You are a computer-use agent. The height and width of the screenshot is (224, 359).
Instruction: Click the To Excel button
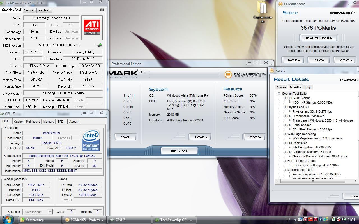coord(319,60)
